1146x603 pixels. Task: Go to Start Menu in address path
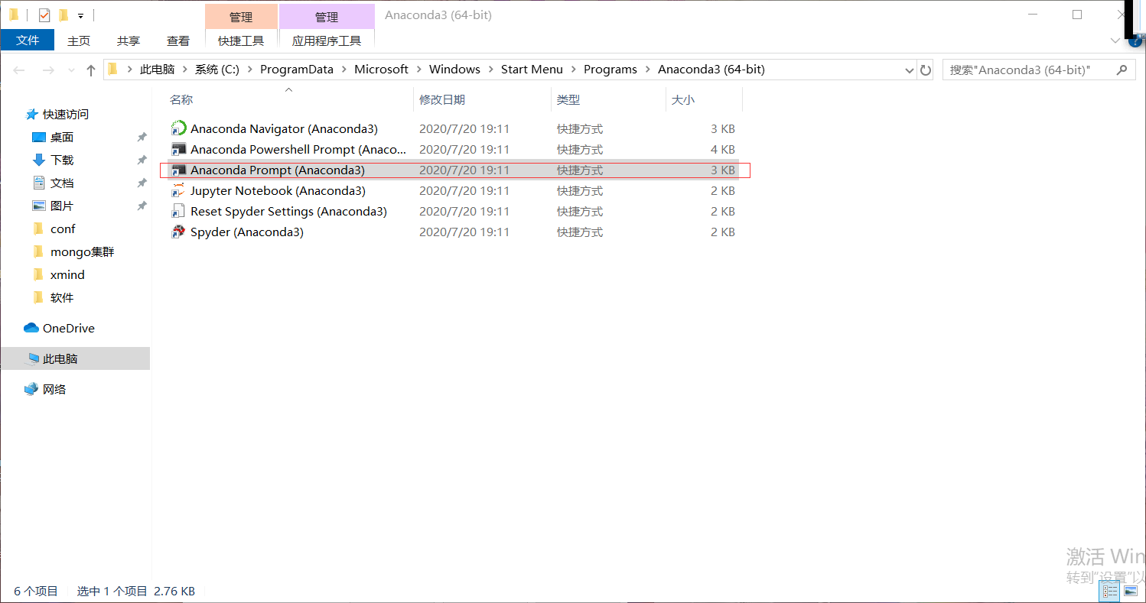coord(532,70)
